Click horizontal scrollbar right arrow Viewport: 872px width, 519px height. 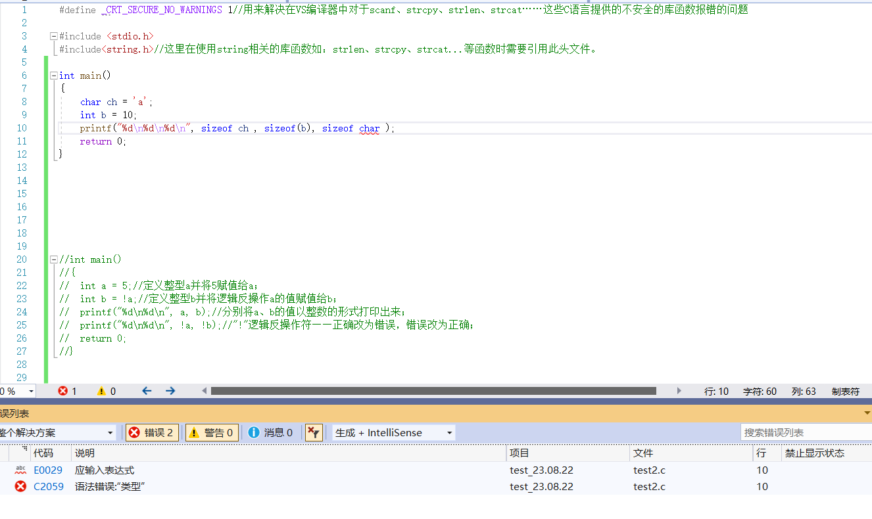click(x=679, y=391)
